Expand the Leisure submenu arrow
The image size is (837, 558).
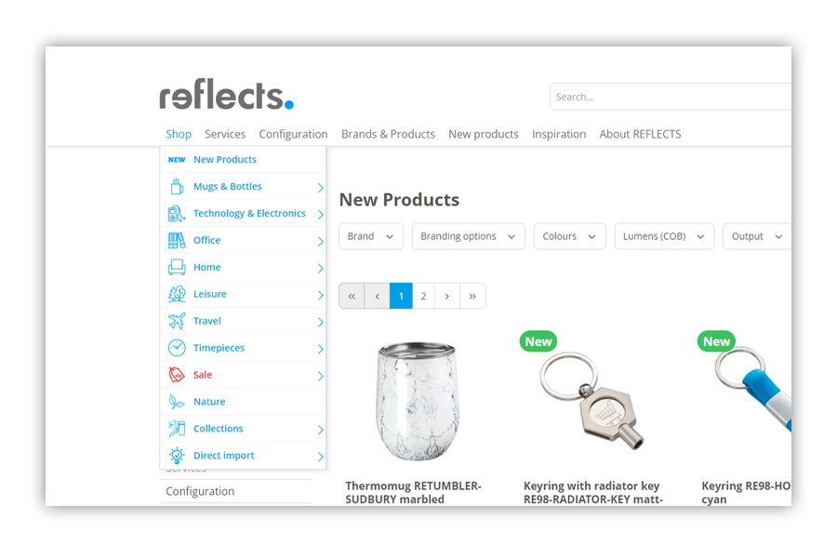click(320, 295)
